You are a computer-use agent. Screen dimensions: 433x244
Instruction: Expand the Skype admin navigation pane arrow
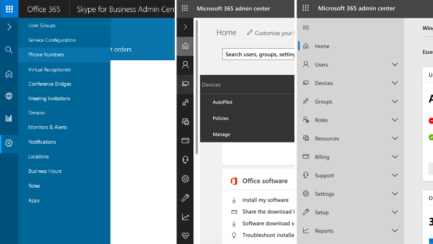click(9, 27)
